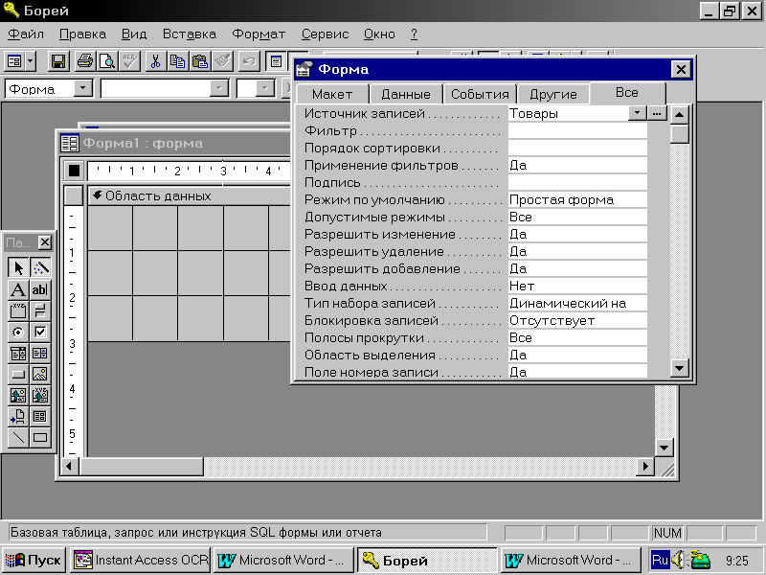766x575 pixels.
Task: Select the Page Break tool in toolbox
Action: pos(18,416)
